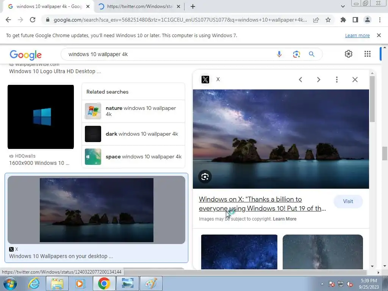This screenshot has height=291, width=388.
Task: Click the X site logo in preview header
Action: [205, 80]
